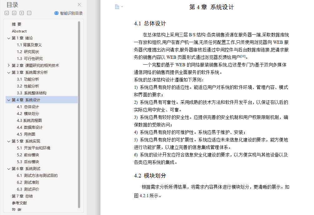Navigate to 3.2 性能分析
This screenshot has height=215, width=314.
pyautogui.click(x=28, y=86)
